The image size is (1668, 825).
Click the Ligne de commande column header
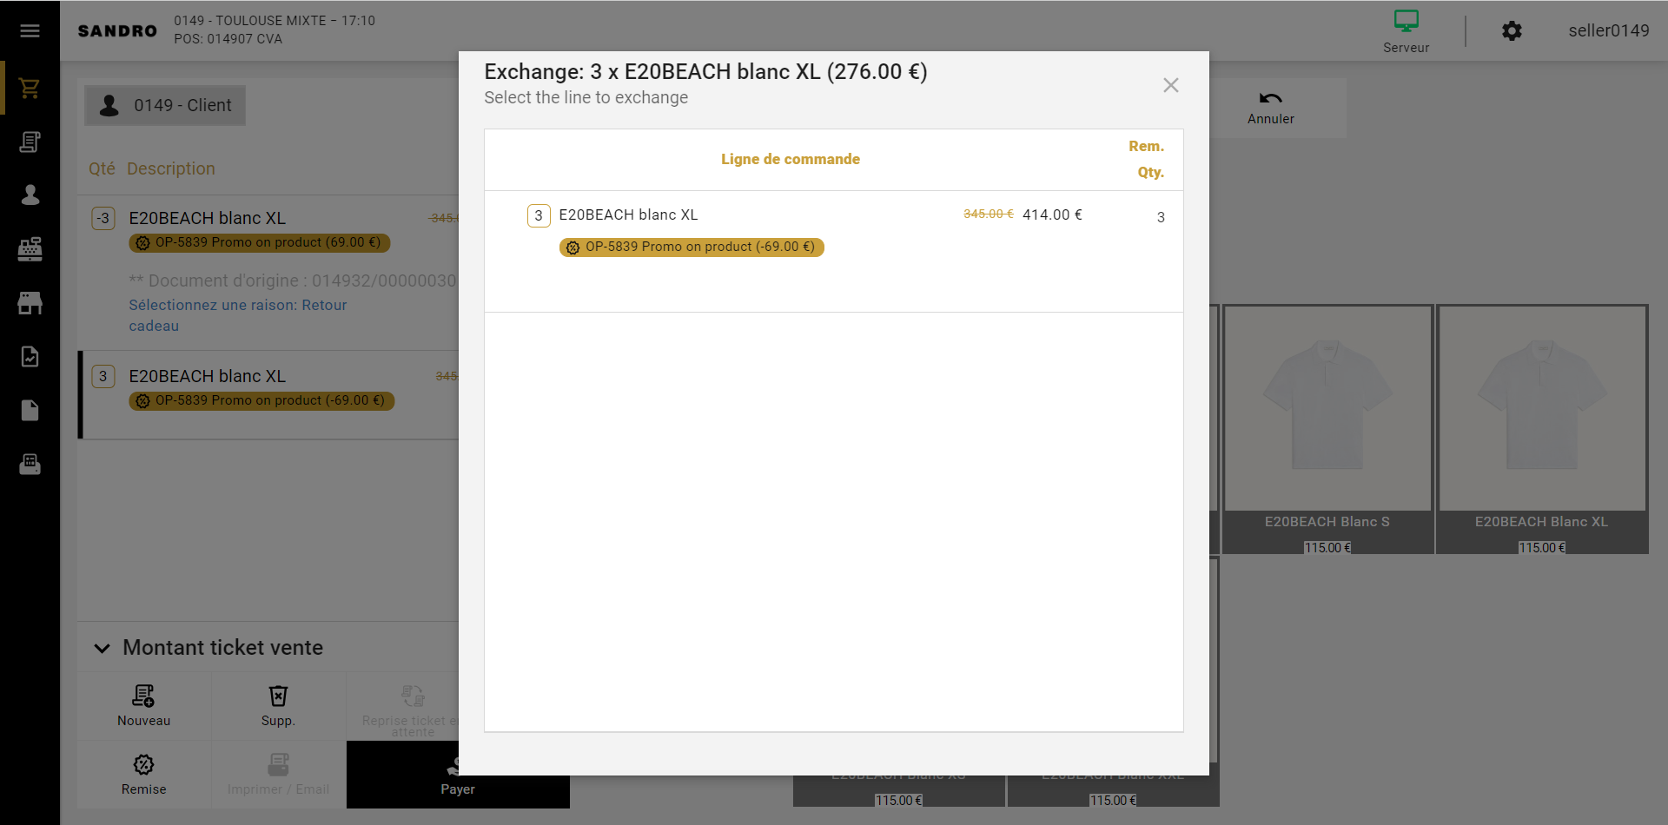791,159
